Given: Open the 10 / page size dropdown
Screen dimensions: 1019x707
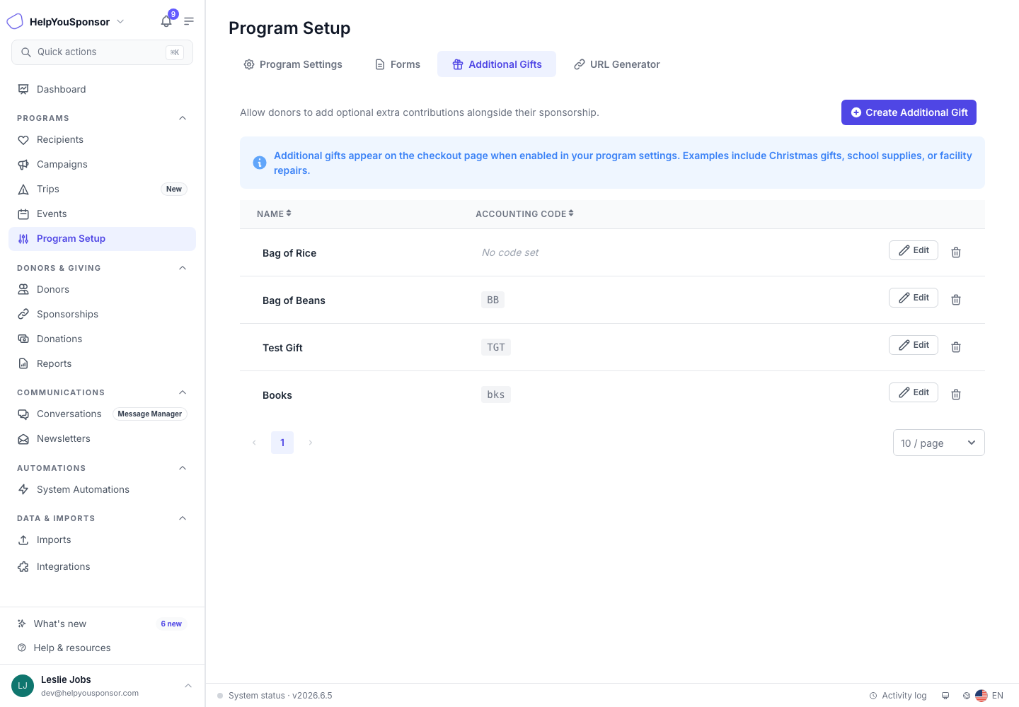Looking at the screenshot, I should 939,443.
